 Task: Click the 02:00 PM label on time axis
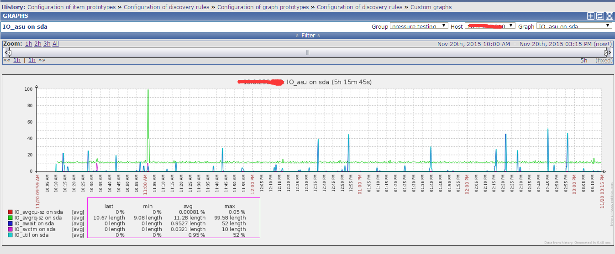[467, 186]
